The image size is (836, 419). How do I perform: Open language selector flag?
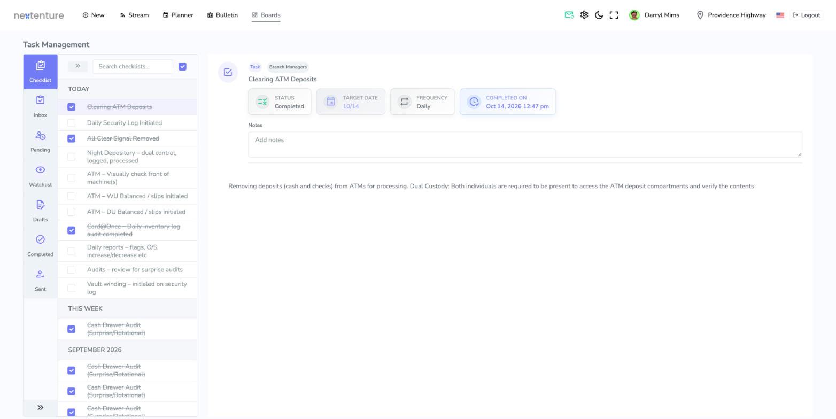(x=780, y=15)
